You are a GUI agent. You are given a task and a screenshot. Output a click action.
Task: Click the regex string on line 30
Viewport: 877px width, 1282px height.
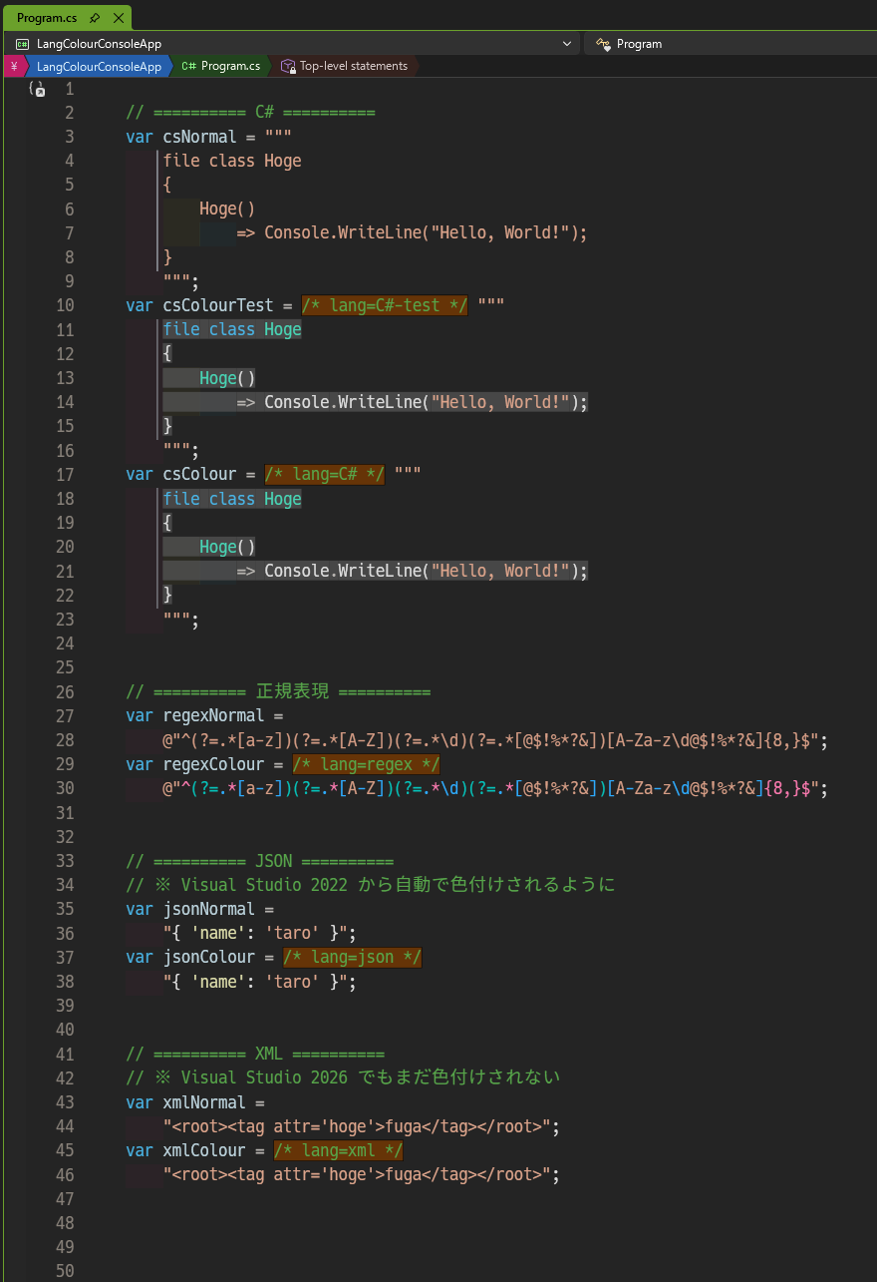(x=490, y=788)
